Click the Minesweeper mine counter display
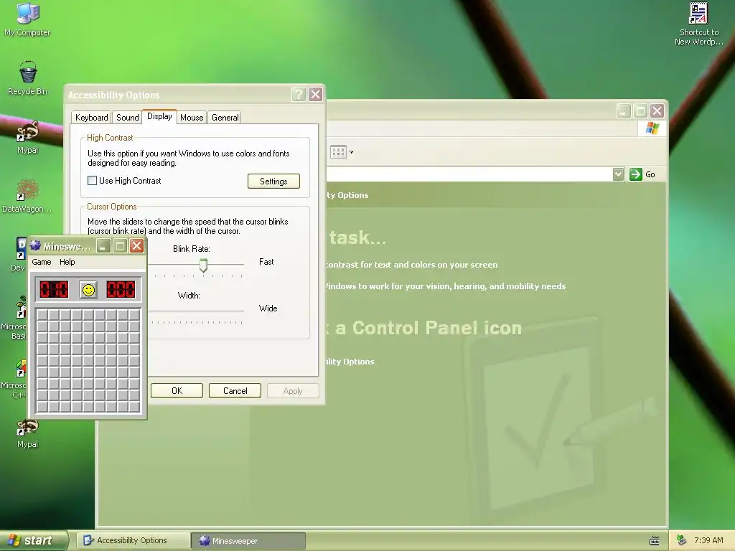The image size is (735, 551). click(x=54, y=290)
